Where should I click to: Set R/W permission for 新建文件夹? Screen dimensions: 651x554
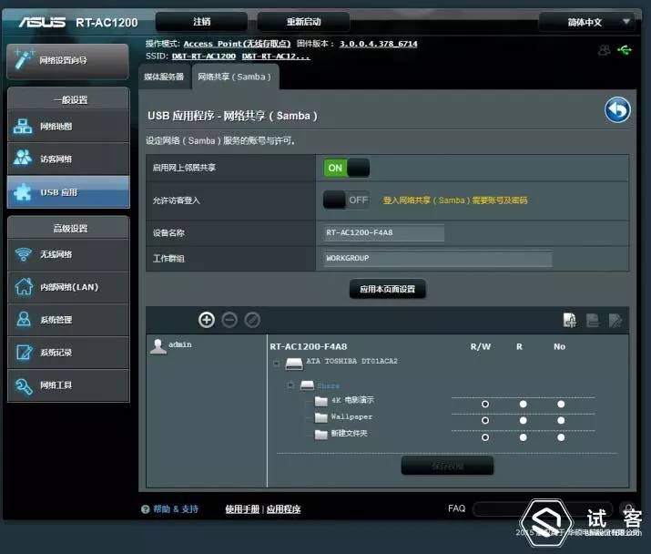[484, 437]
